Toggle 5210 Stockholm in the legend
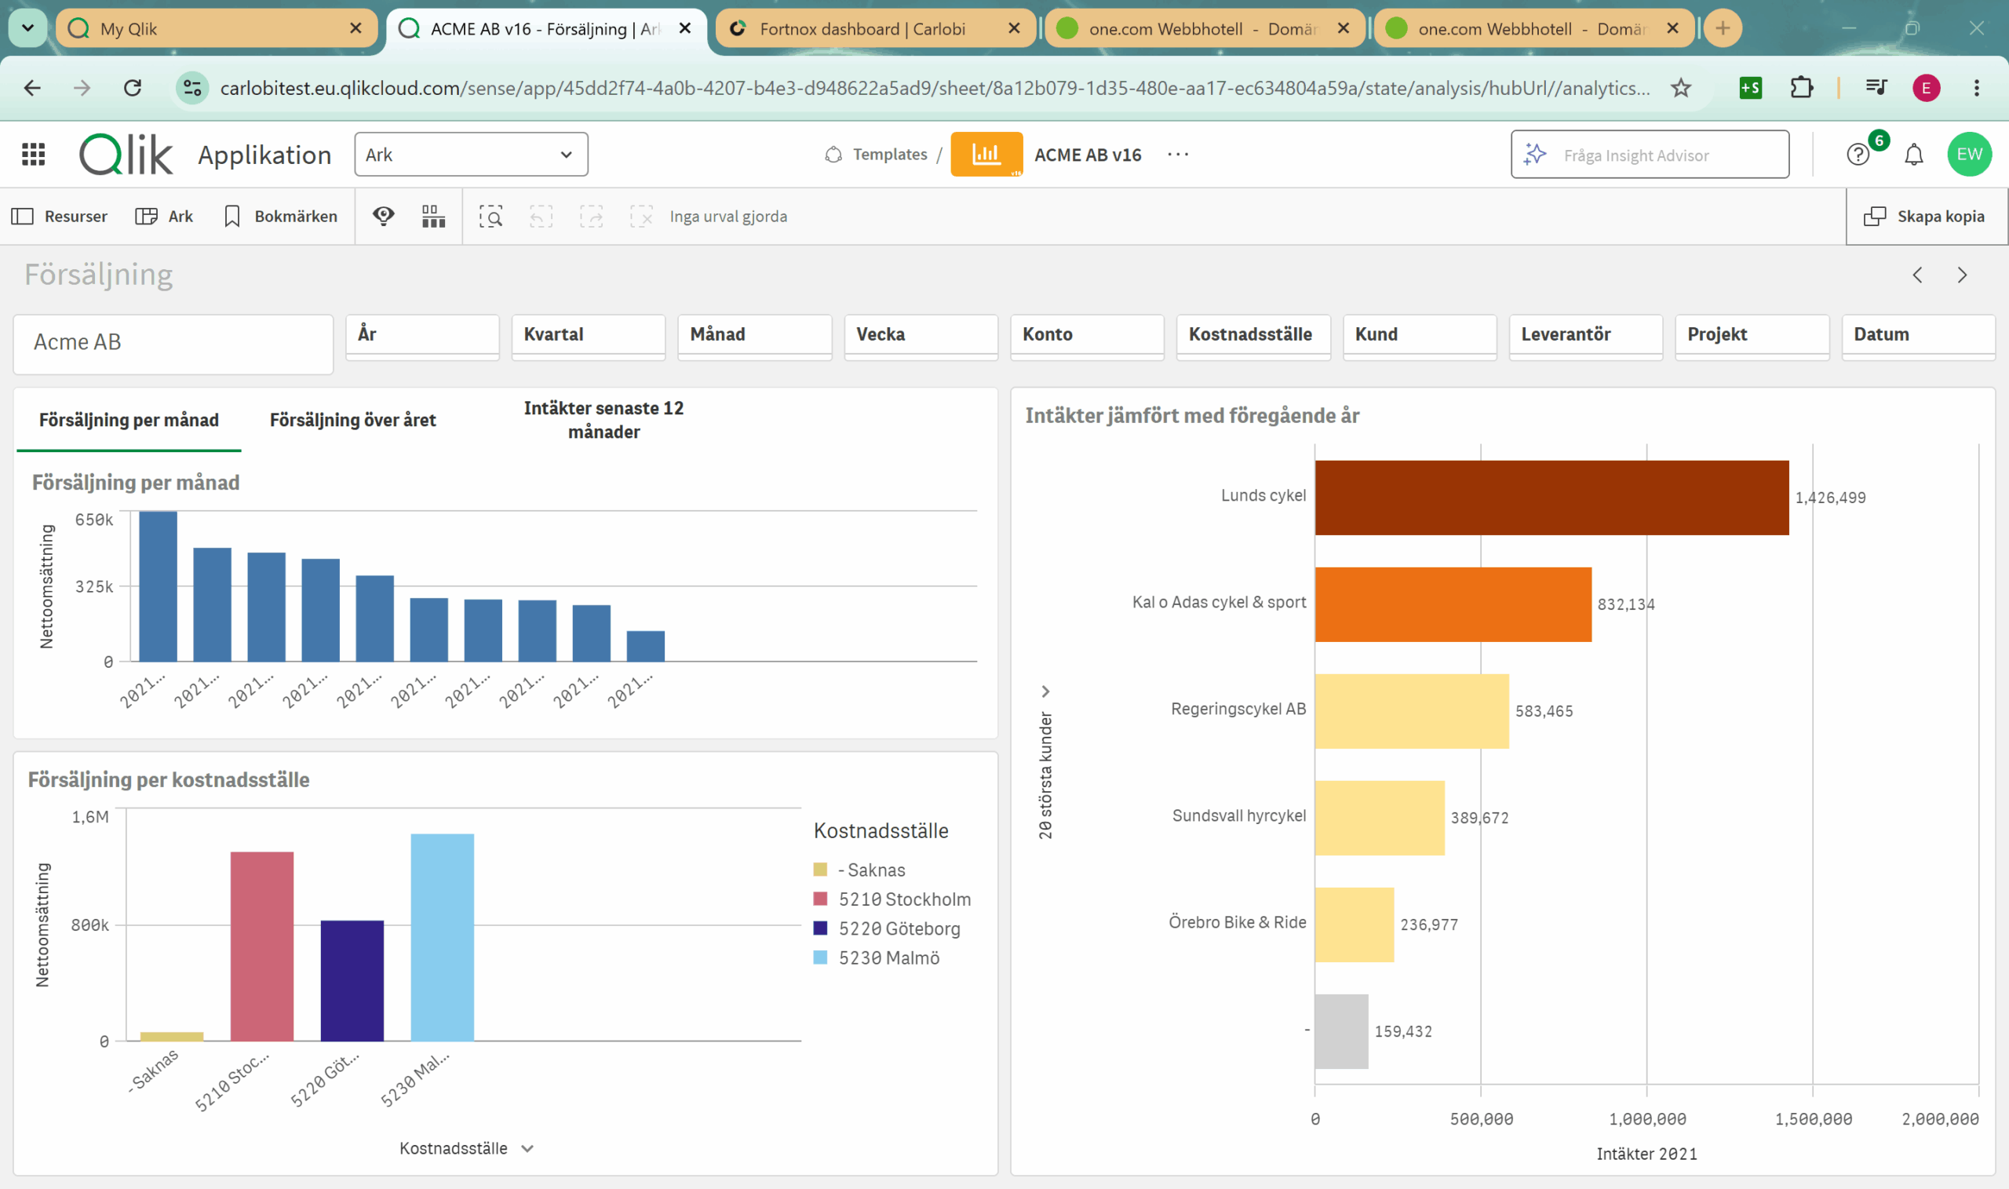This screenshot has height=1189, width=2009. (x=891, y=899)
